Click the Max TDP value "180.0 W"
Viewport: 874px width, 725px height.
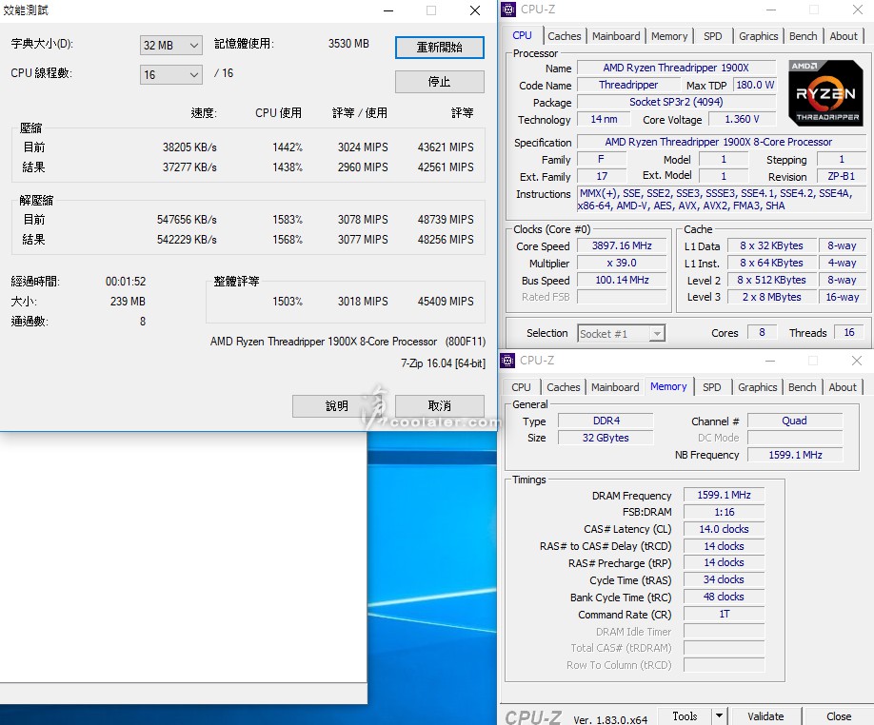tap(755, 86)
